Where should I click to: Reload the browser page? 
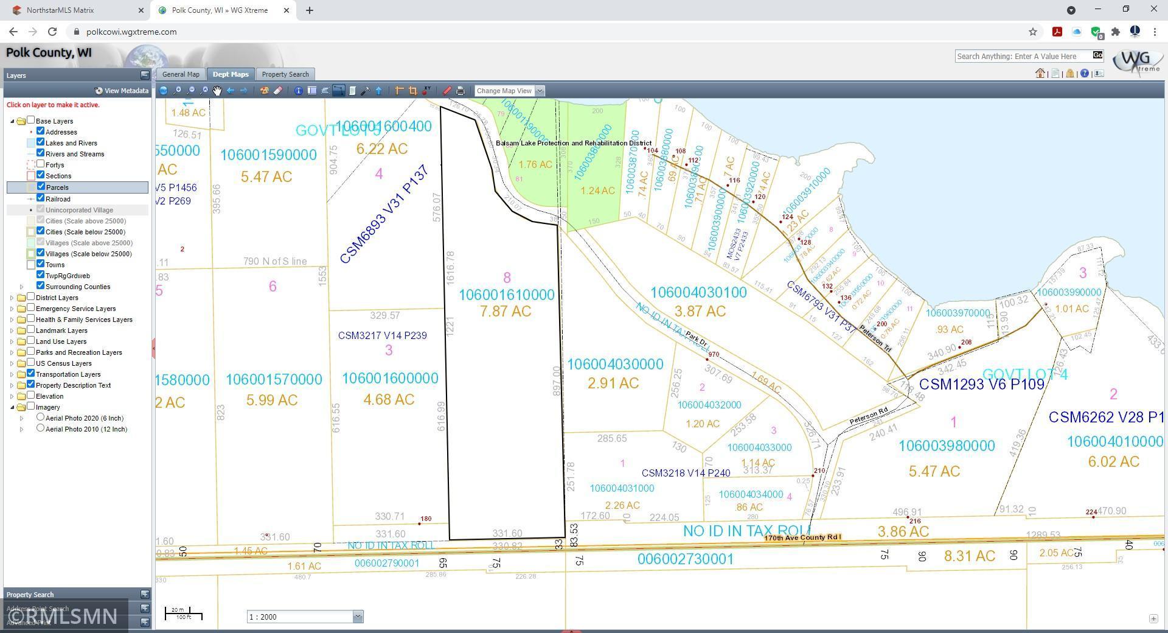point(52,32)
